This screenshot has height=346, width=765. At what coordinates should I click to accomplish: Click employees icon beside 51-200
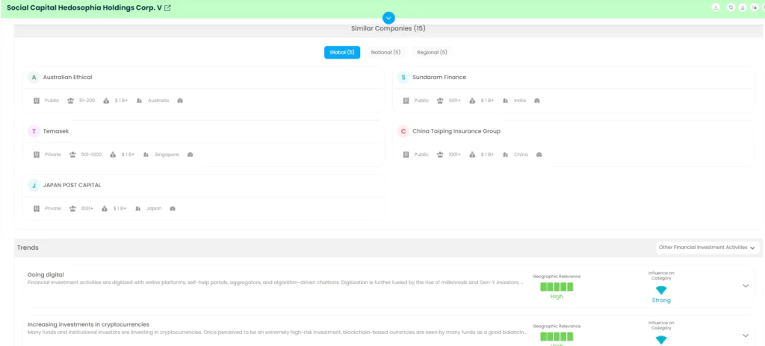coord(71,101)
